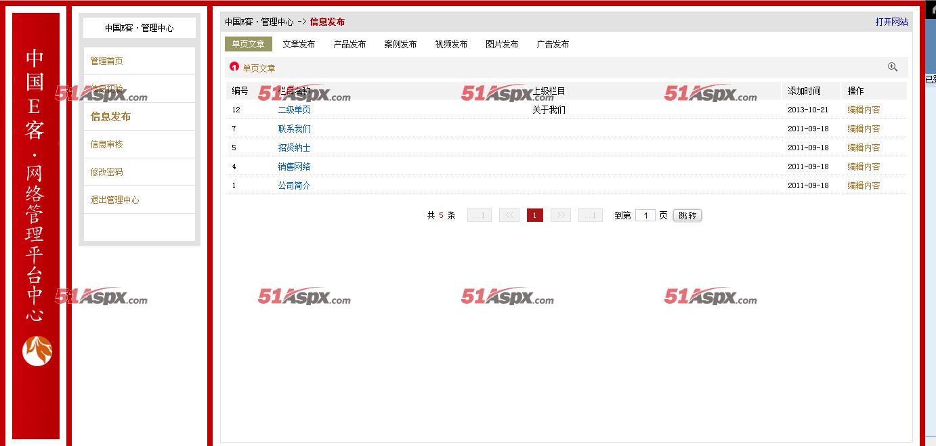Click the next page >> button
This screenshot has width=936, height=446.
561,215
